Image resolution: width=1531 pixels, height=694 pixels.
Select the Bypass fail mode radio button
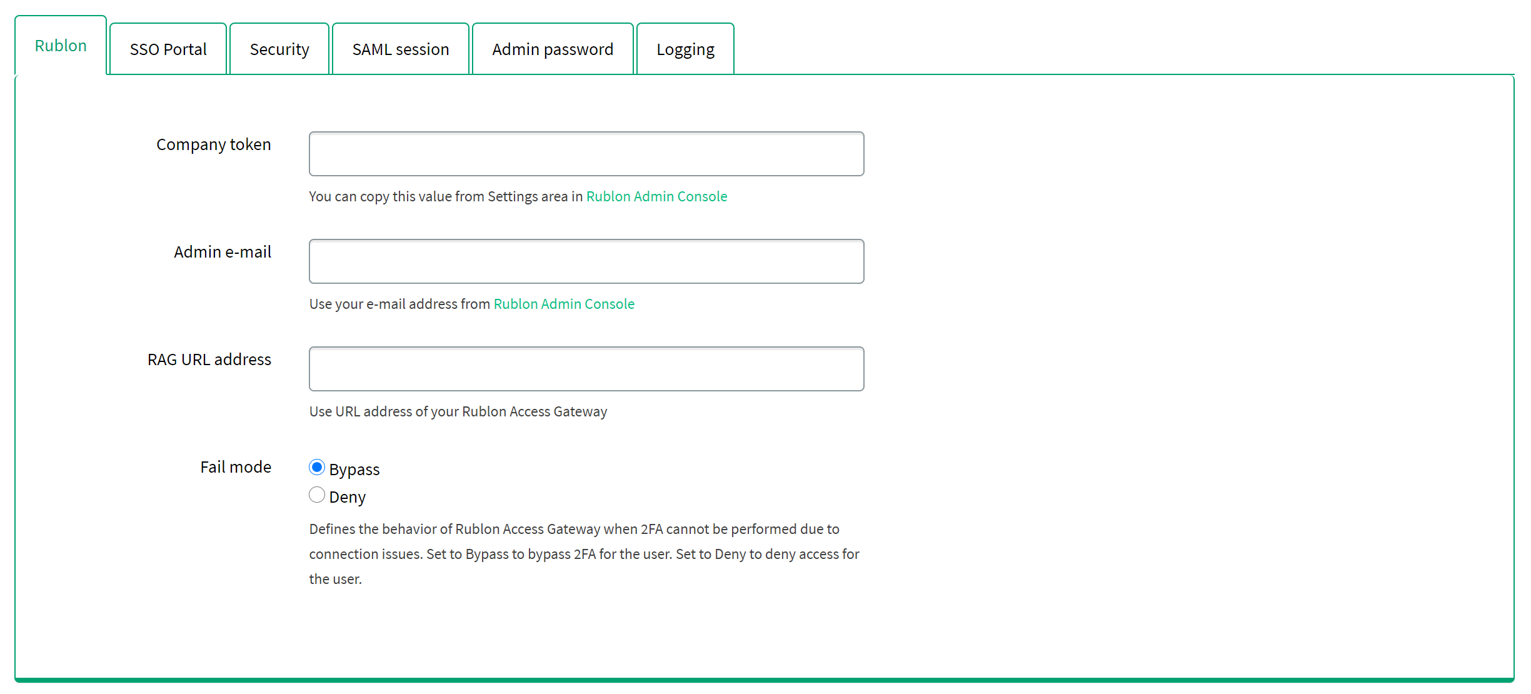[317, 468]
